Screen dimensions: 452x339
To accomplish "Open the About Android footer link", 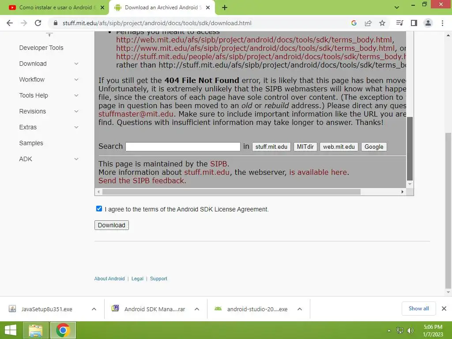I will (109, 279).
